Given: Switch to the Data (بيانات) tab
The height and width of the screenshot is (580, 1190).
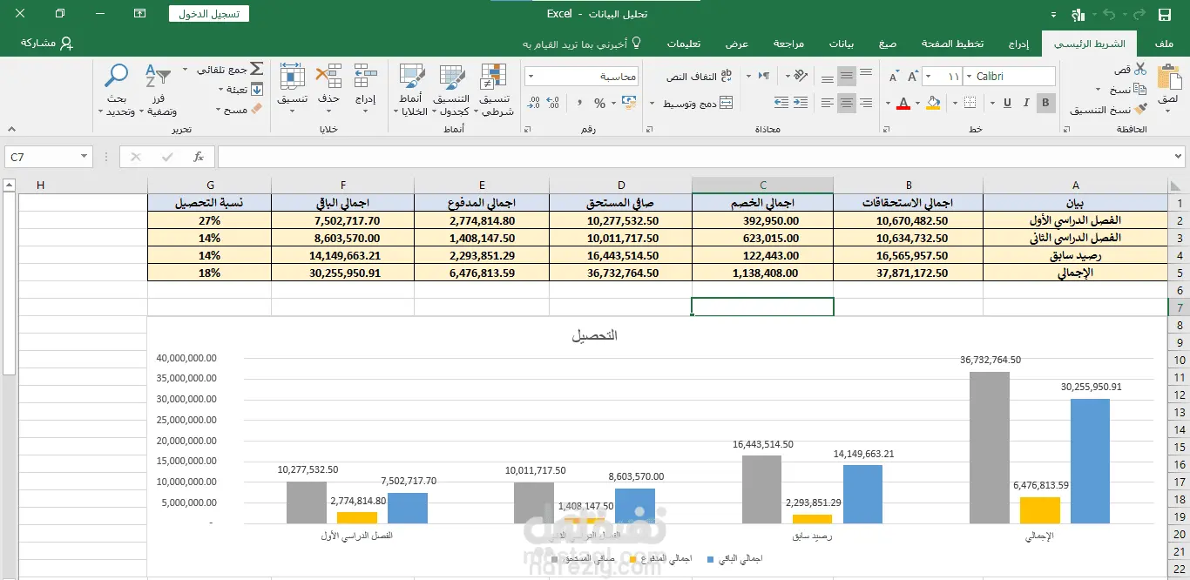Looking at the screenshot, I should tap(842, 44).
